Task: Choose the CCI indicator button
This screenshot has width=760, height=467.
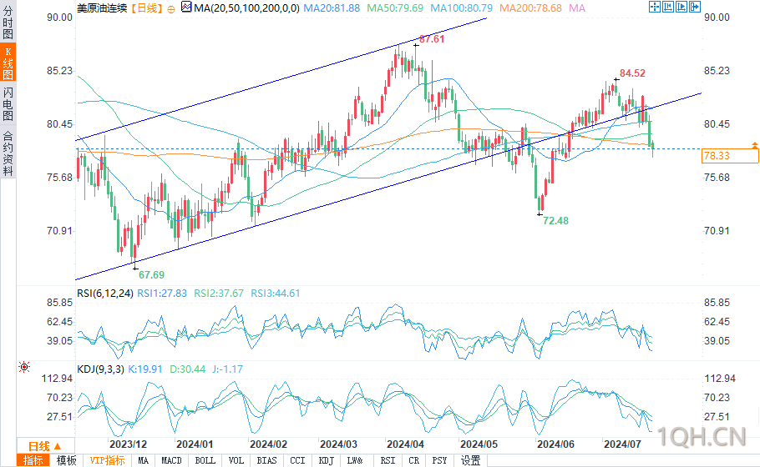Action: [297, 460]
